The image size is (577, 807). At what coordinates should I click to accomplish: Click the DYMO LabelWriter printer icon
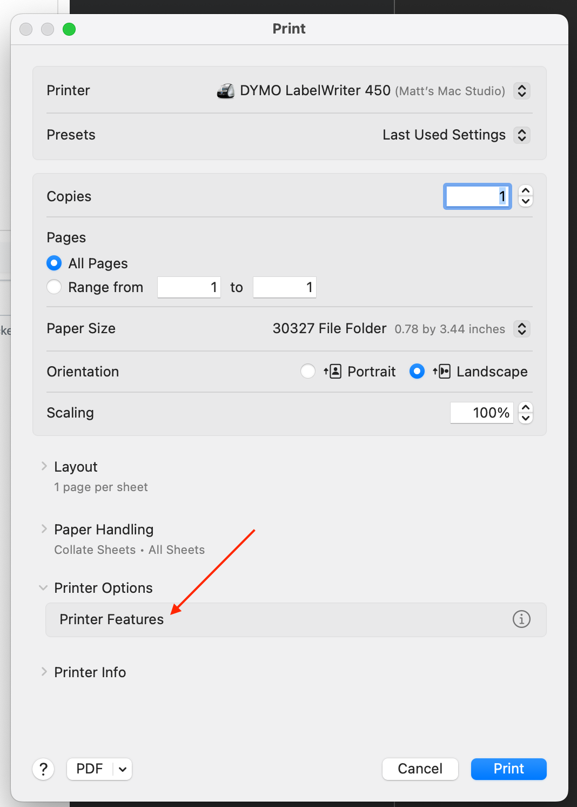225,91
